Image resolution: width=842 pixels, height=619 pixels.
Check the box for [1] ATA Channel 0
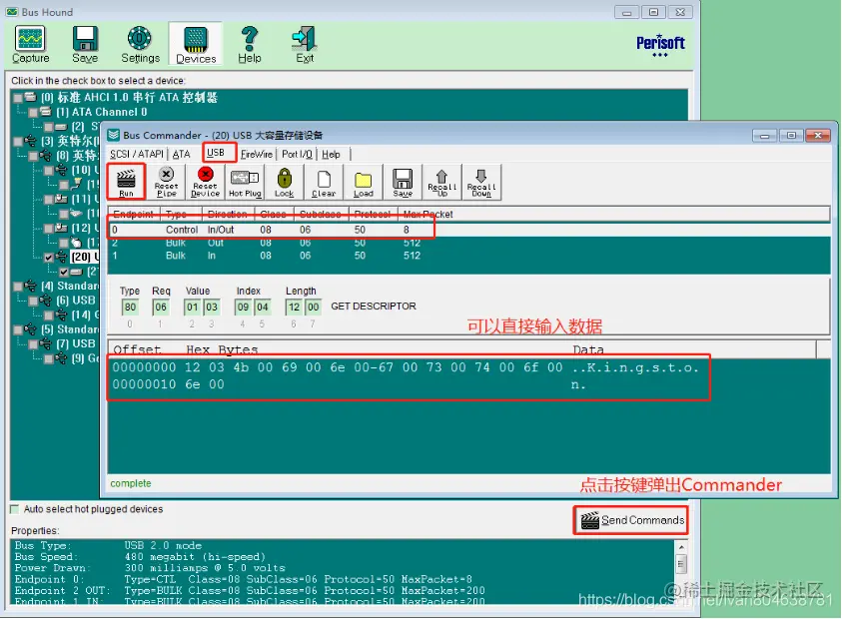click(33, 112)
